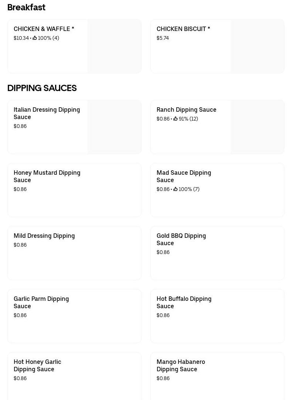Image resolution: width=297 pixels, height=400 pixels.
Task: Open the CHICKEN & WAFFLE item
Action: 44,29
